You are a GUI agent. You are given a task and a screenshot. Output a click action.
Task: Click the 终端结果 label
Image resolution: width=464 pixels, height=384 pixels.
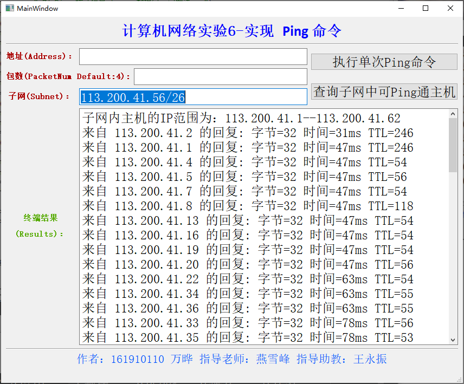click(x=41, y=218)
